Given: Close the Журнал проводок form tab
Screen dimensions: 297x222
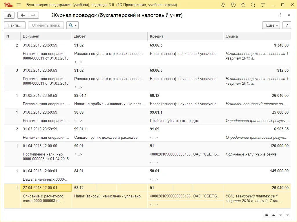Looking at the screenshot, I should 289,15.
